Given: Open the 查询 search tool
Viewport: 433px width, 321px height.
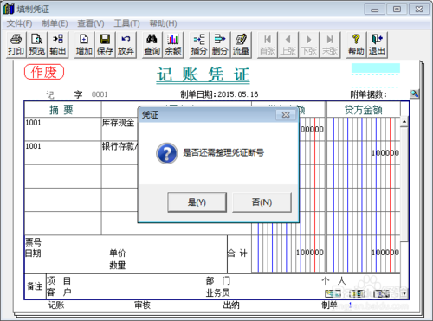Looking at the screenshot, I should click(152, 45).
